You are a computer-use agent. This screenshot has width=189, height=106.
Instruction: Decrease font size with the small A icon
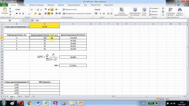pos(41,9)
